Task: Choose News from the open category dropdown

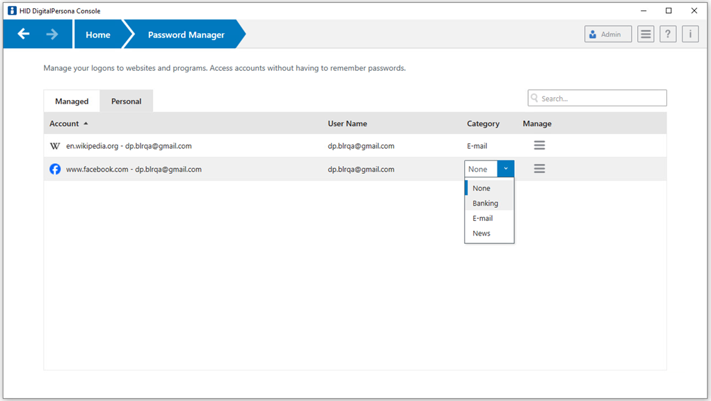Action: 481,233
